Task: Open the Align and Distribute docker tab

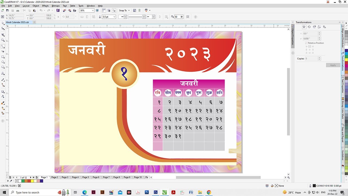Action: [x=343, y=37]
